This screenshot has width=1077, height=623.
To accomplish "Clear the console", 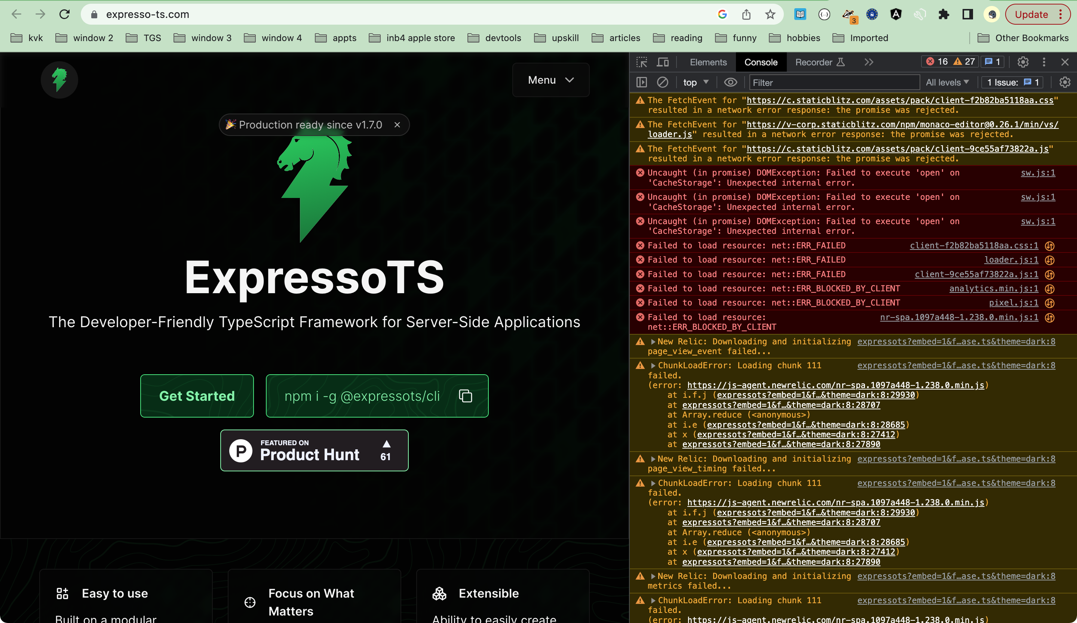I will tap(663, 82).
